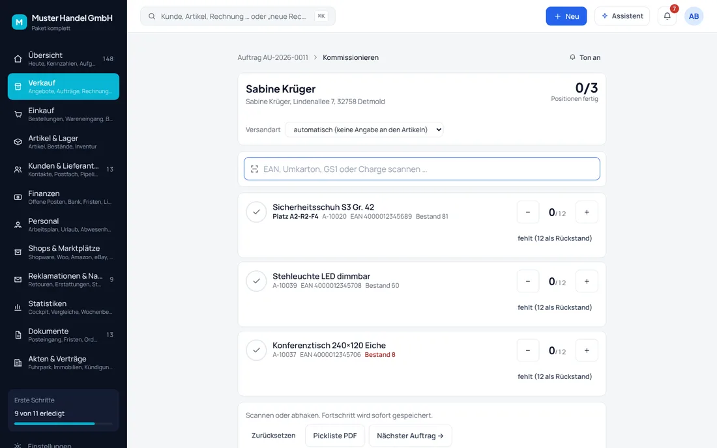This screenshot has width=717, height=448.
Task: Click the Erste Schritte progress bar
Action: pyautogui.click(x=63, y=424)
